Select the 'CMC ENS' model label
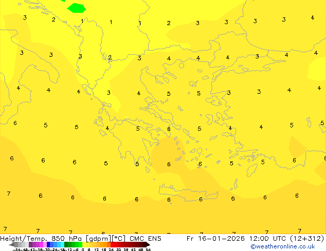This screenshot has width=326, height=251. point(146,239)
